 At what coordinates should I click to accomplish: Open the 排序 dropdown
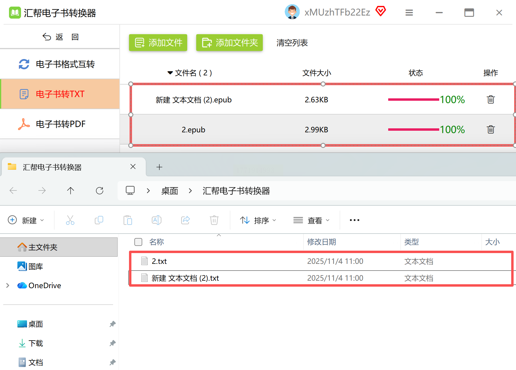pos(258,220)
